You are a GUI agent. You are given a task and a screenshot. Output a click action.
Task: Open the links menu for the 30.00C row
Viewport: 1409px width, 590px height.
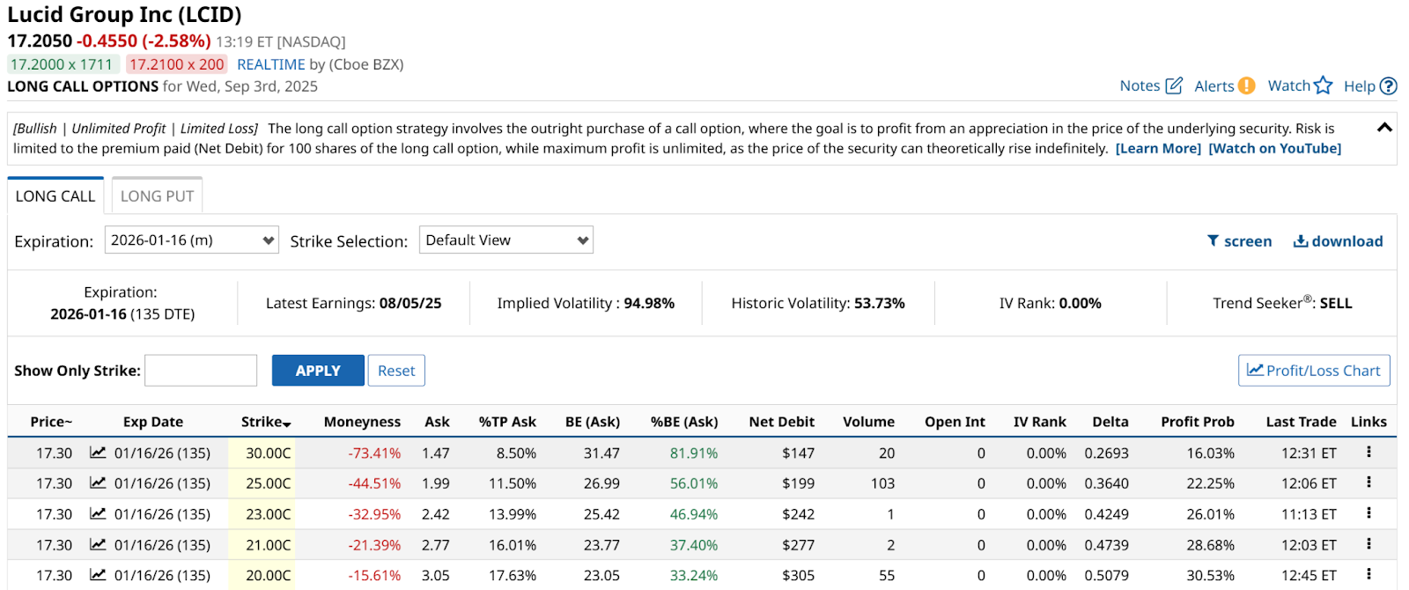pyautogui.click(x=1368, y=452)
